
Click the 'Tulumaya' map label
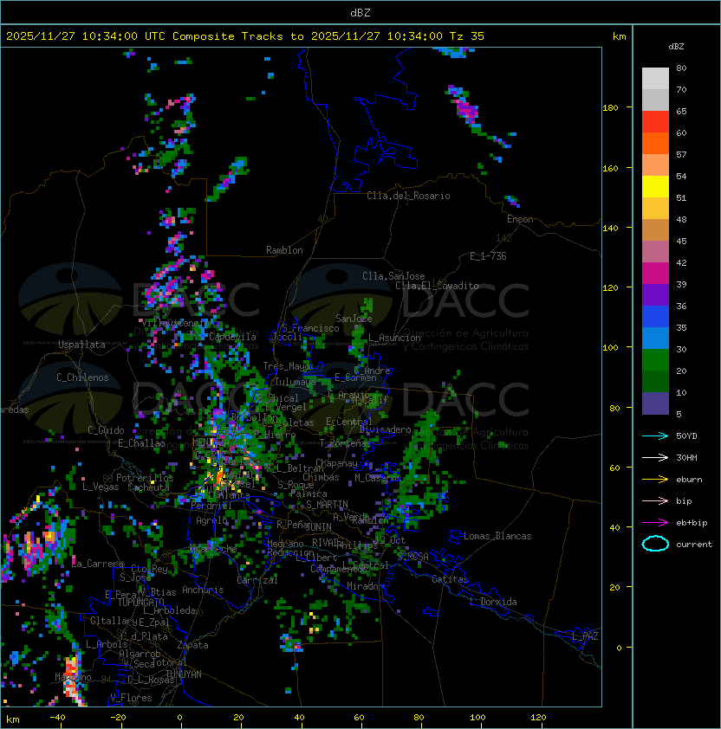tap(296, 382)
